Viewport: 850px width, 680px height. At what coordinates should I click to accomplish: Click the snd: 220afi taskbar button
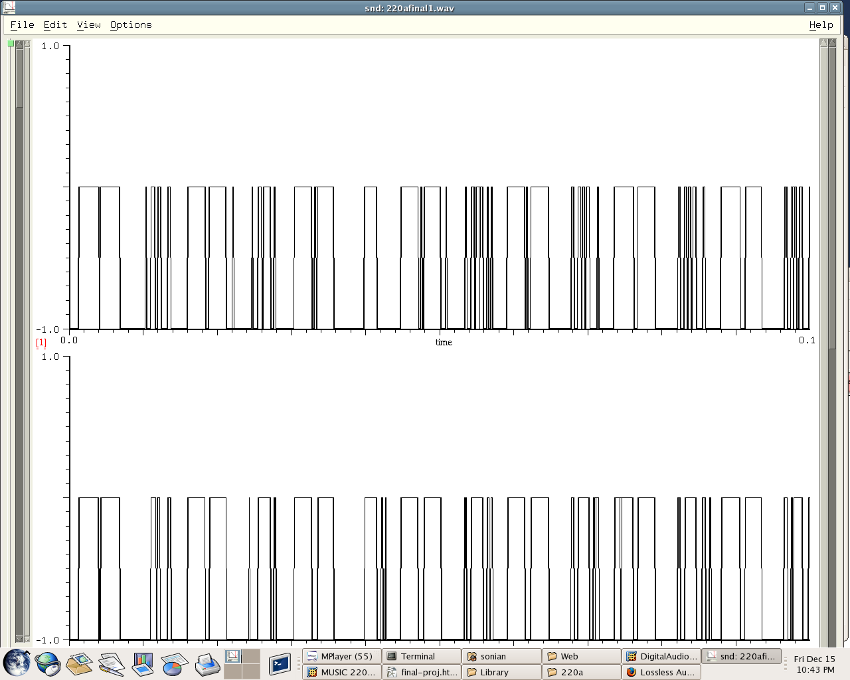pyautogui.click(x=741, y=656)
